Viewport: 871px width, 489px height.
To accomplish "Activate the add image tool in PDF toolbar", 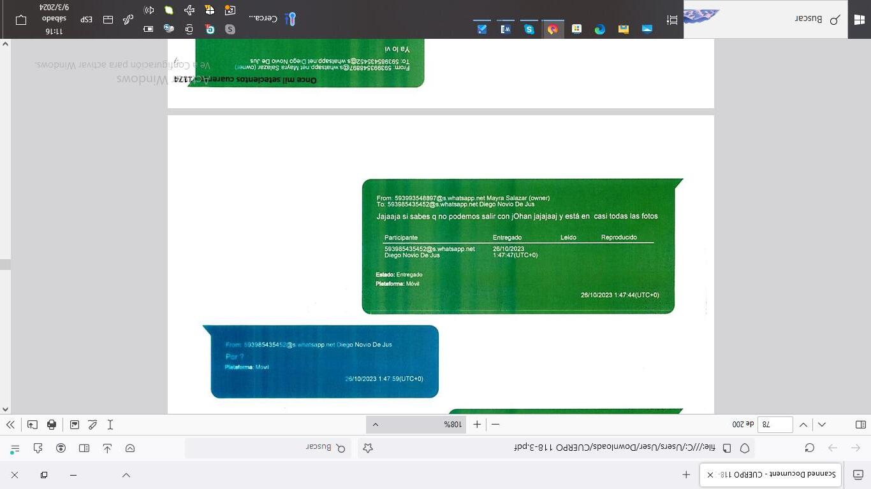I will coord(75,425).
